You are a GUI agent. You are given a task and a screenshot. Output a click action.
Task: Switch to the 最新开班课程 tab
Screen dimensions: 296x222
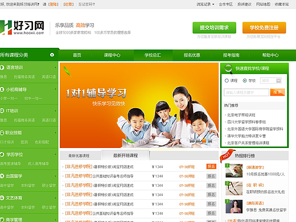coord(125,155)
